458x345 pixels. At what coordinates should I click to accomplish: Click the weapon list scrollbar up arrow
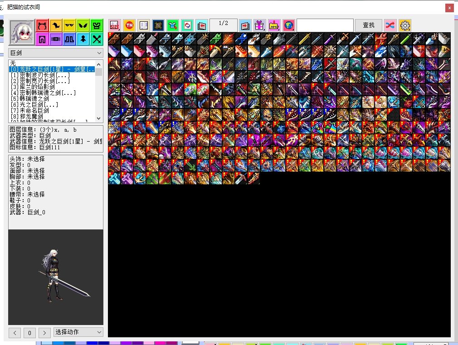point(99,64)
